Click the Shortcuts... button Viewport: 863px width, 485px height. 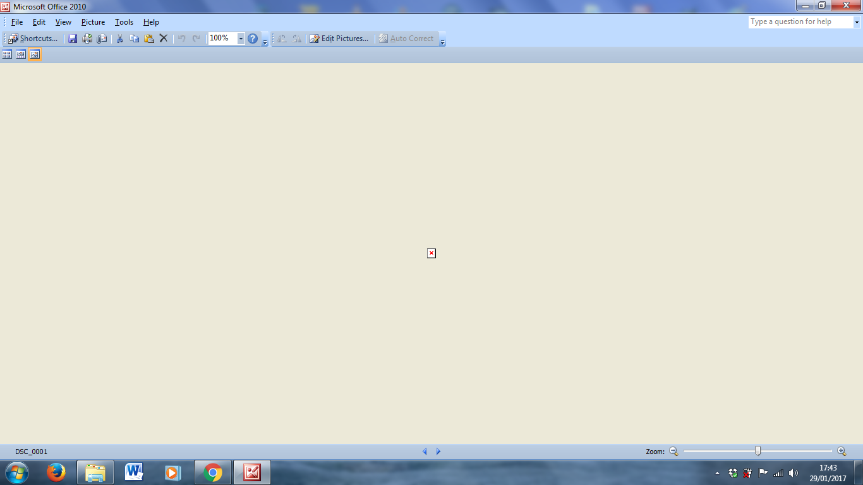pos(33,39)
